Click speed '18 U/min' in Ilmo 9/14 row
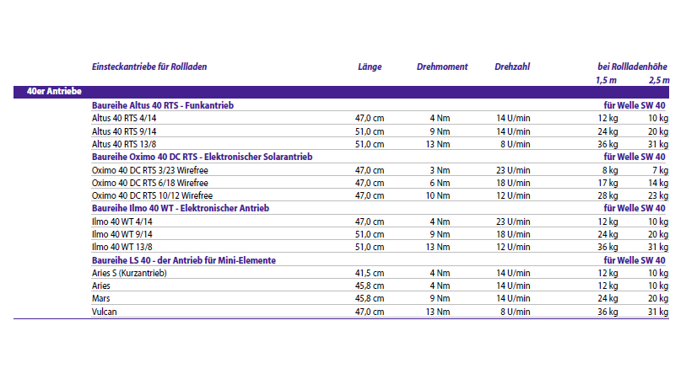Image resolution: width=697 pixels, height=379 pixels. tap(513, 234)
